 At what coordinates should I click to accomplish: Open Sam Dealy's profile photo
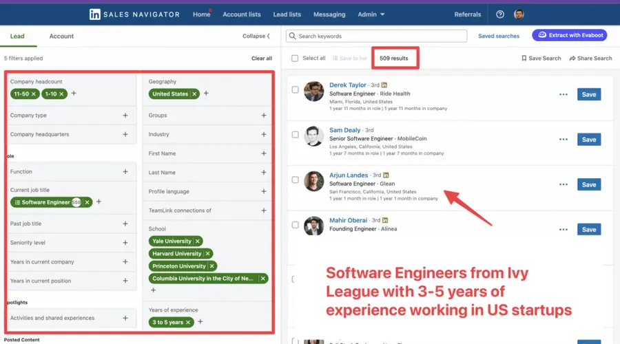click(314, 136)
